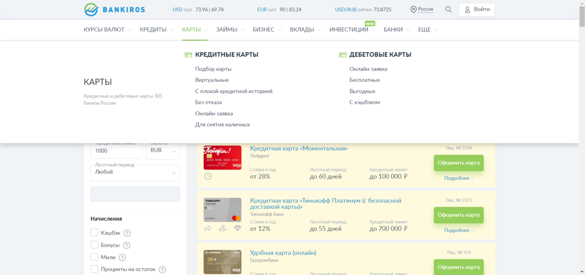585x275 pixels.
Task: Select Подбор карты in credit cards
Action: click(x=213, y=69)
